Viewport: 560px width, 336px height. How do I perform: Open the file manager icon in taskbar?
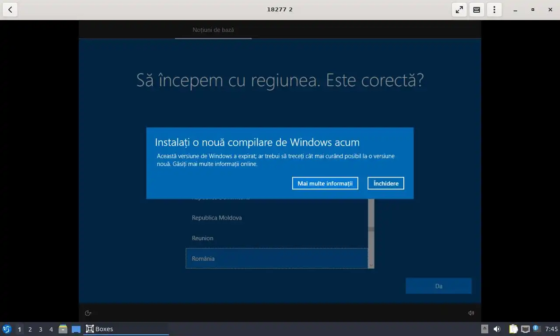[63, 329]
